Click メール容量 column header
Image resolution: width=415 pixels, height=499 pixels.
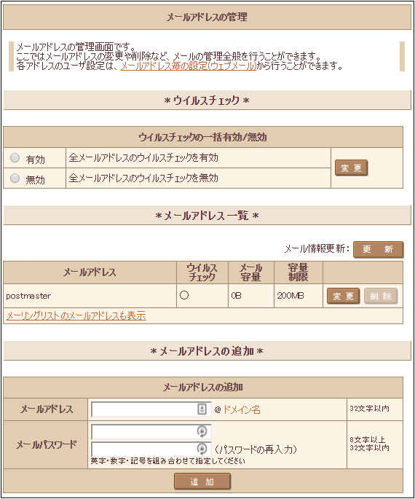point(251,272)
